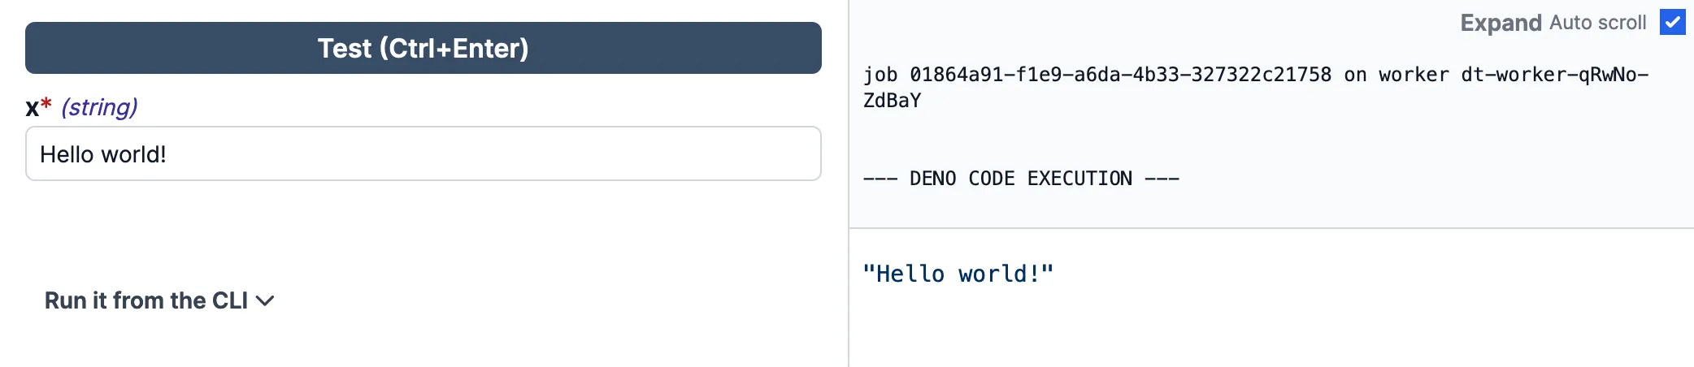
Task: Click the worker name dt-worker-qRwNo in logs
Action: [x=1554, y=75]
